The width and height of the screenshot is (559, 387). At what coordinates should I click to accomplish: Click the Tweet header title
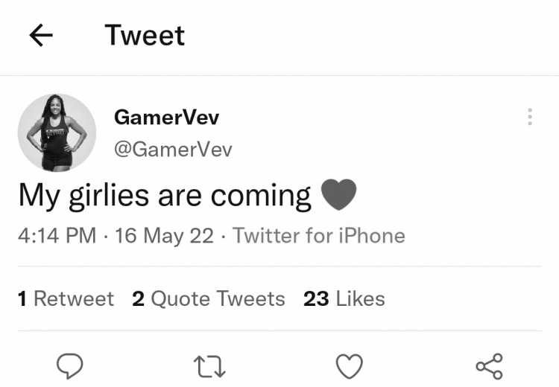pyautogui.click(x=145, y=35)
